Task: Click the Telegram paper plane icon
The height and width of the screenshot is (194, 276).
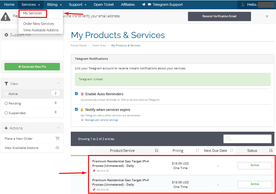Action: click(x=143, y=5)
